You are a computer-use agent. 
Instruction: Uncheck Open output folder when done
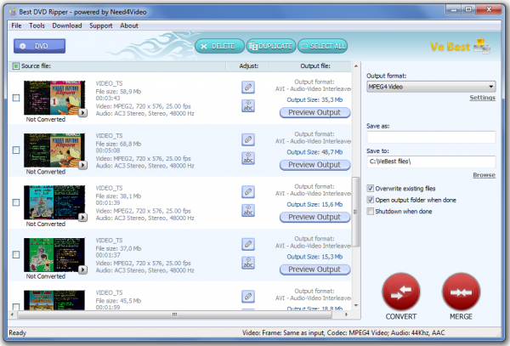tap(370, 200)
